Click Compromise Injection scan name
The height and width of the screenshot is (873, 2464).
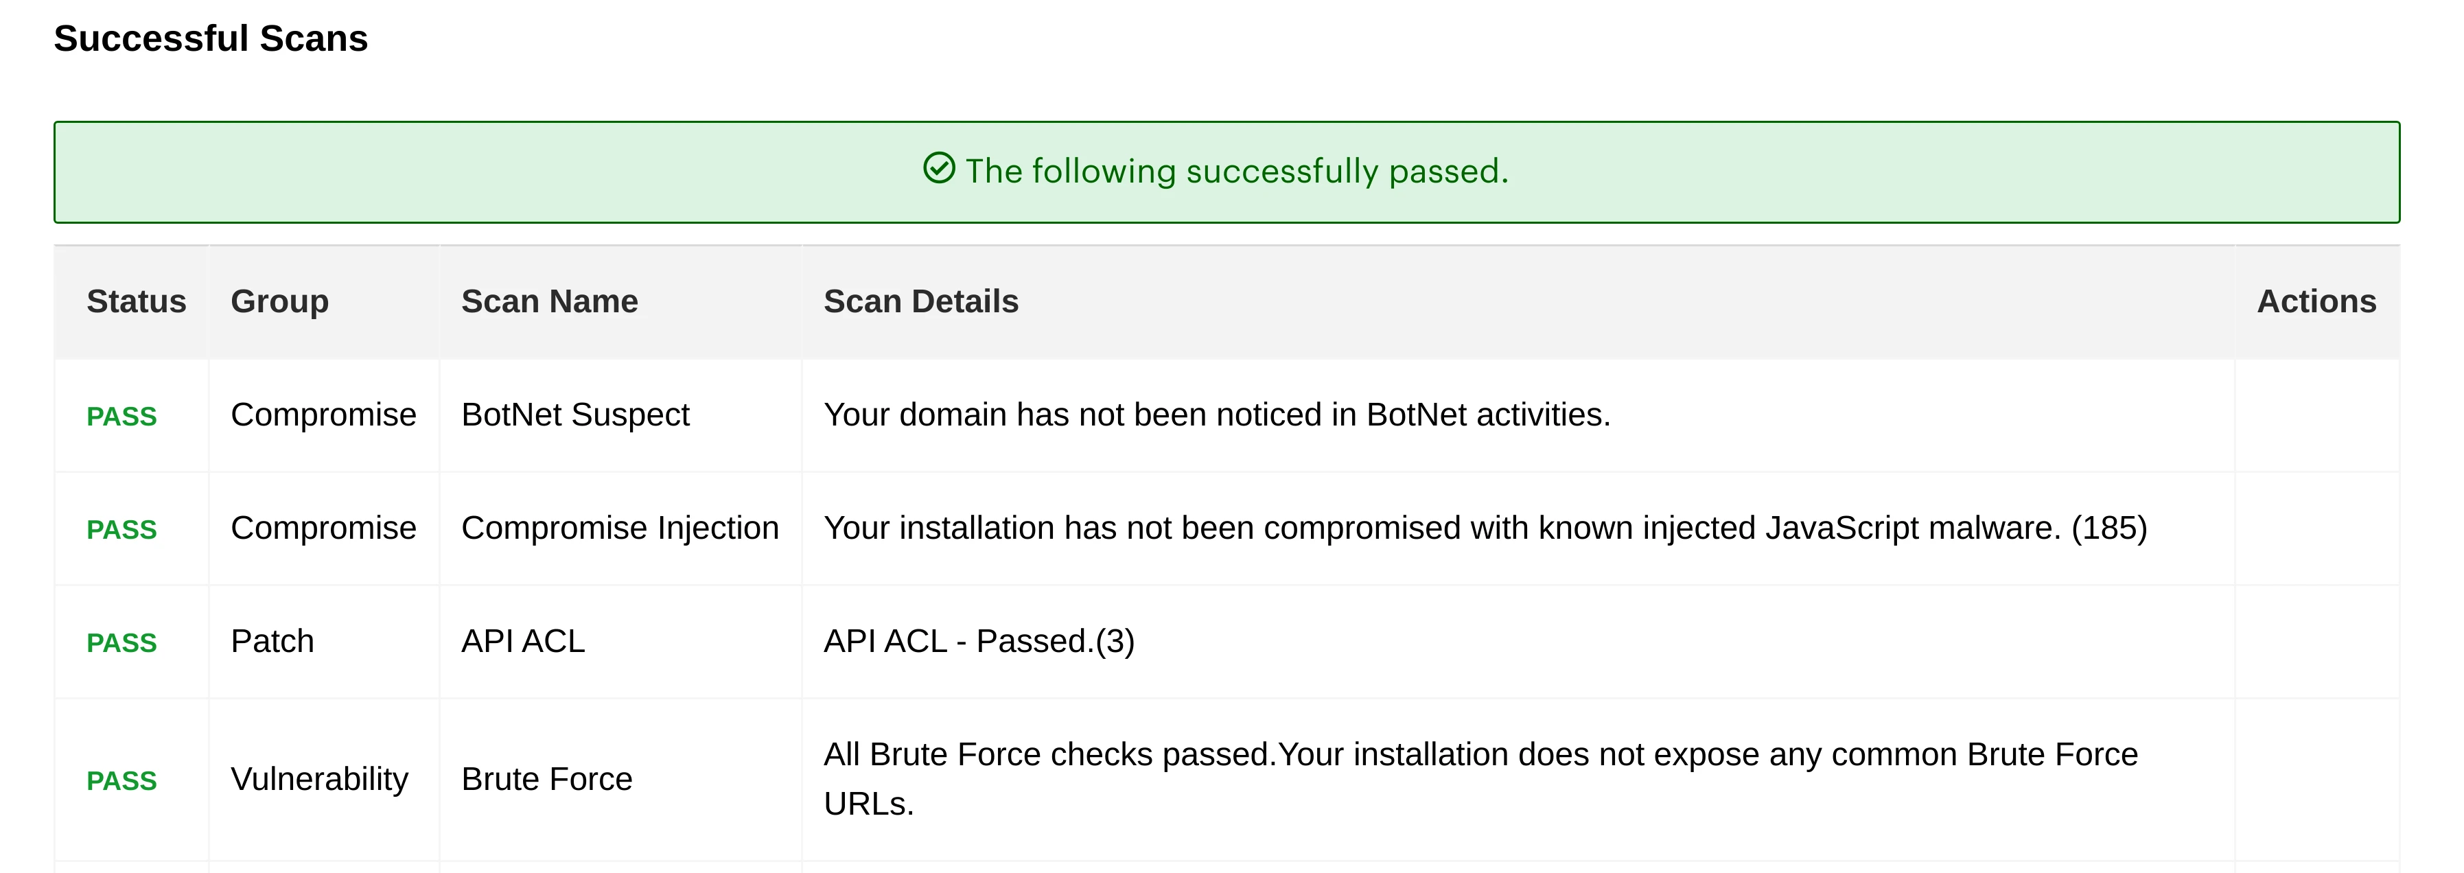tap(620, 528)
